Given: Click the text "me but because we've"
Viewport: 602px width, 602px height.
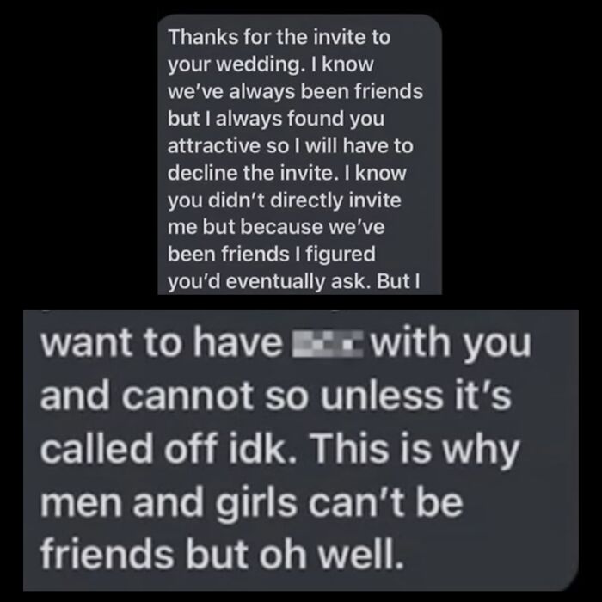Looking at the screenshot, I should [x=276, y=227].
